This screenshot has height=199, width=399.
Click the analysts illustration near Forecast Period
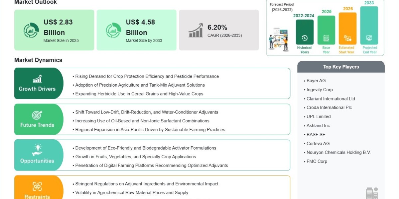point(279,39)
